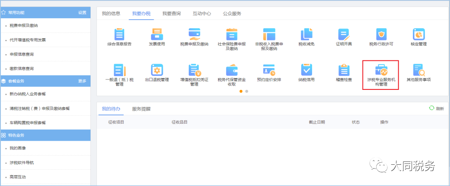Select the 我要办税 tab

coord(141,13)
